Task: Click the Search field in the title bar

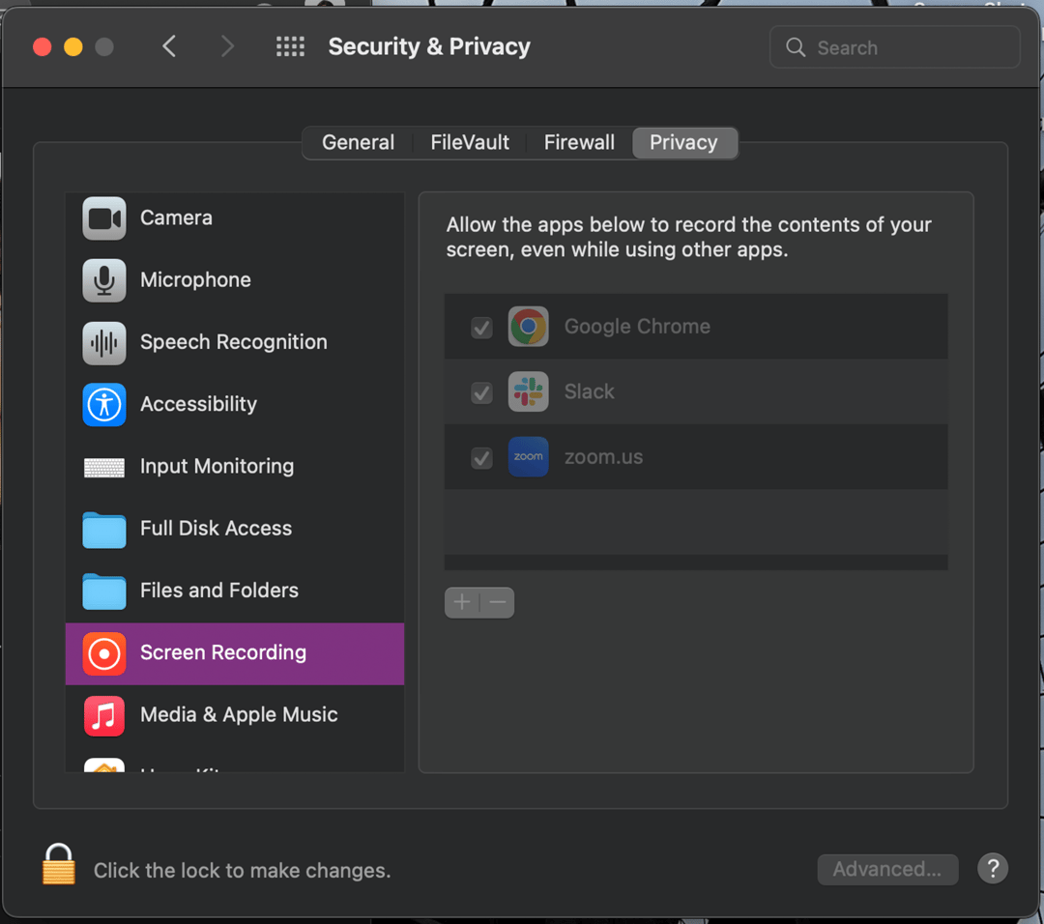Action: pos(894,47)
